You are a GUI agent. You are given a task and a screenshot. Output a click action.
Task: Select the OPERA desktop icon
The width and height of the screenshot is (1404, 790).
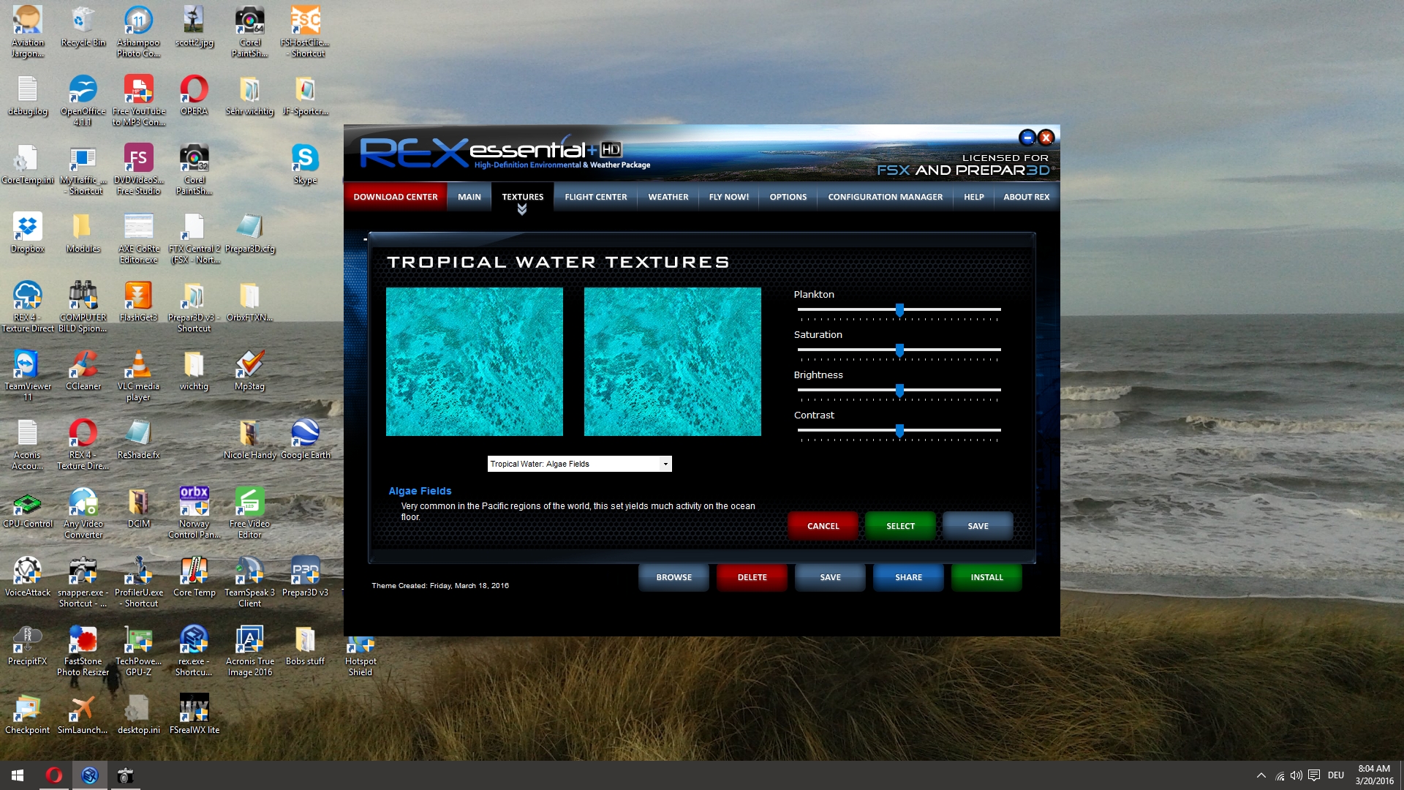coord(194,96)
